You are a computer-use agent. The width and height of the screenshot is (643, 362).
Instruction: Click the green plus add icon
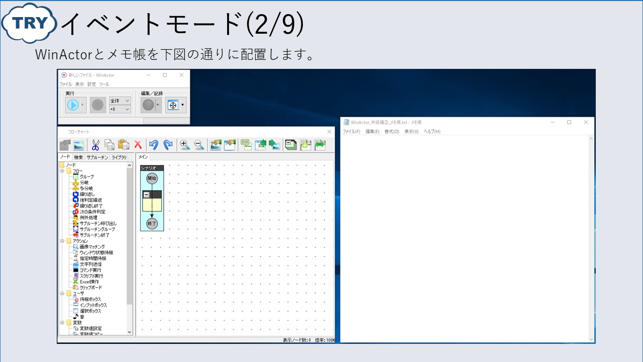pyautogui.click(x=305, y=145)
